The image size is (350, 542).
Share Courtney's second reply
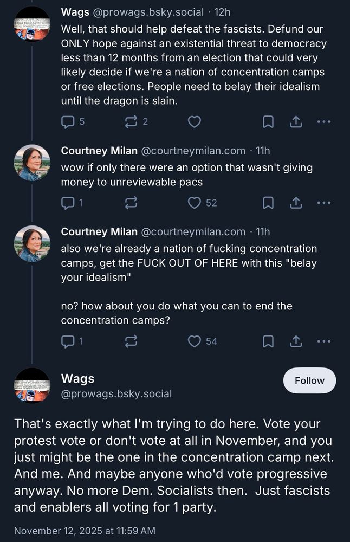pos(296,341)
